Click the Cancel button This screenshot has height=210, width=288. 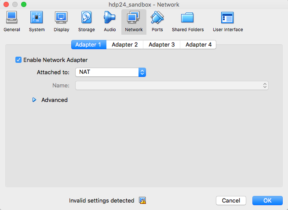pyautogui.click(x=231, y=200)
